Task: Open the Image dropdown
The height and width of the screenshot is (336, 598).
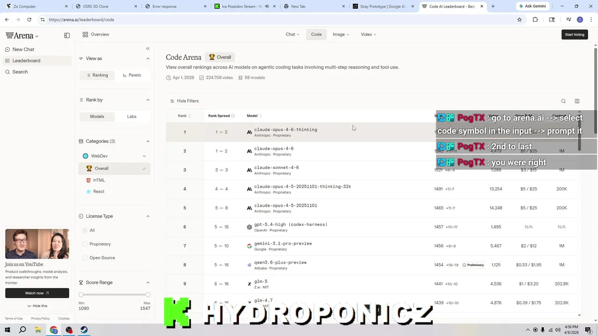Action: point(341,35)
